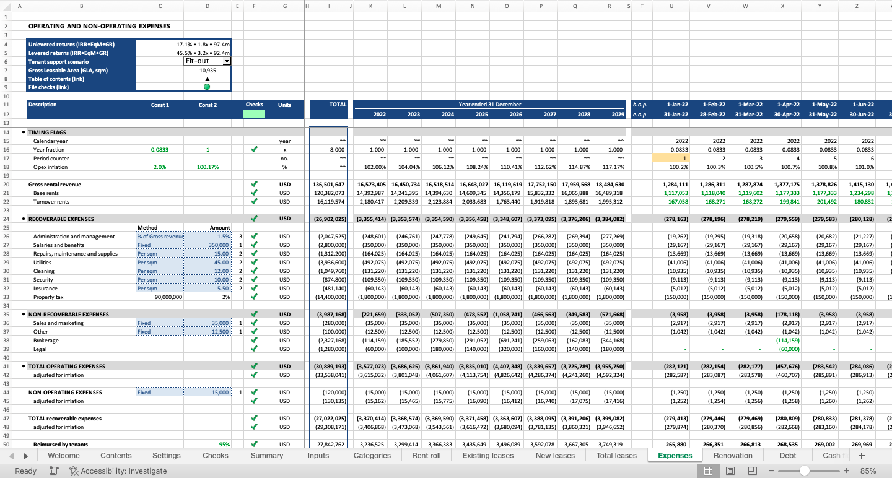
Task: Click 'Table of contents (link)' label
Action: [56, 79]
